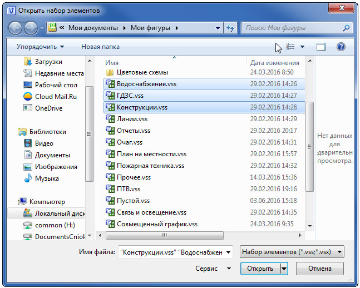This screenshot has width=360, height=288.
Task: Click the Visio icon in the title bar
Action: [11, 11]
